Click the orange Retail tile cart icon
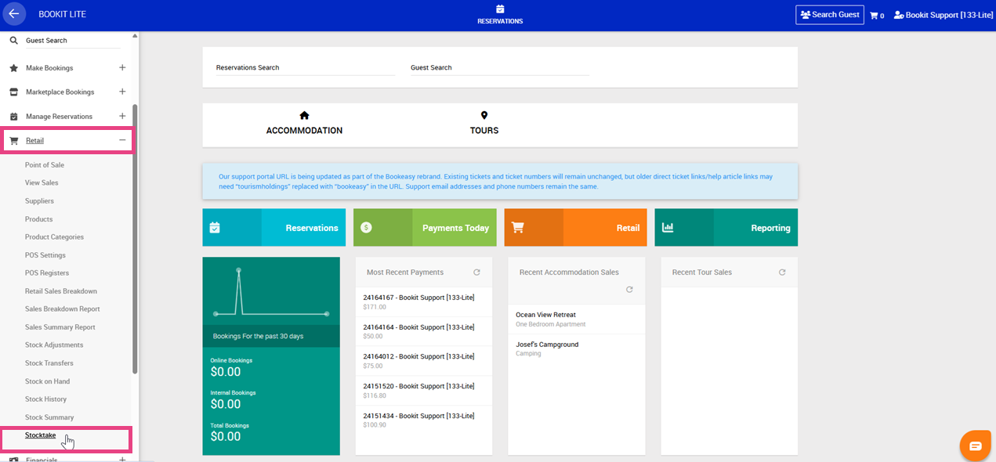Image resolution: width=996 pixels, height=462 pixels. click(x=517, y=228)
